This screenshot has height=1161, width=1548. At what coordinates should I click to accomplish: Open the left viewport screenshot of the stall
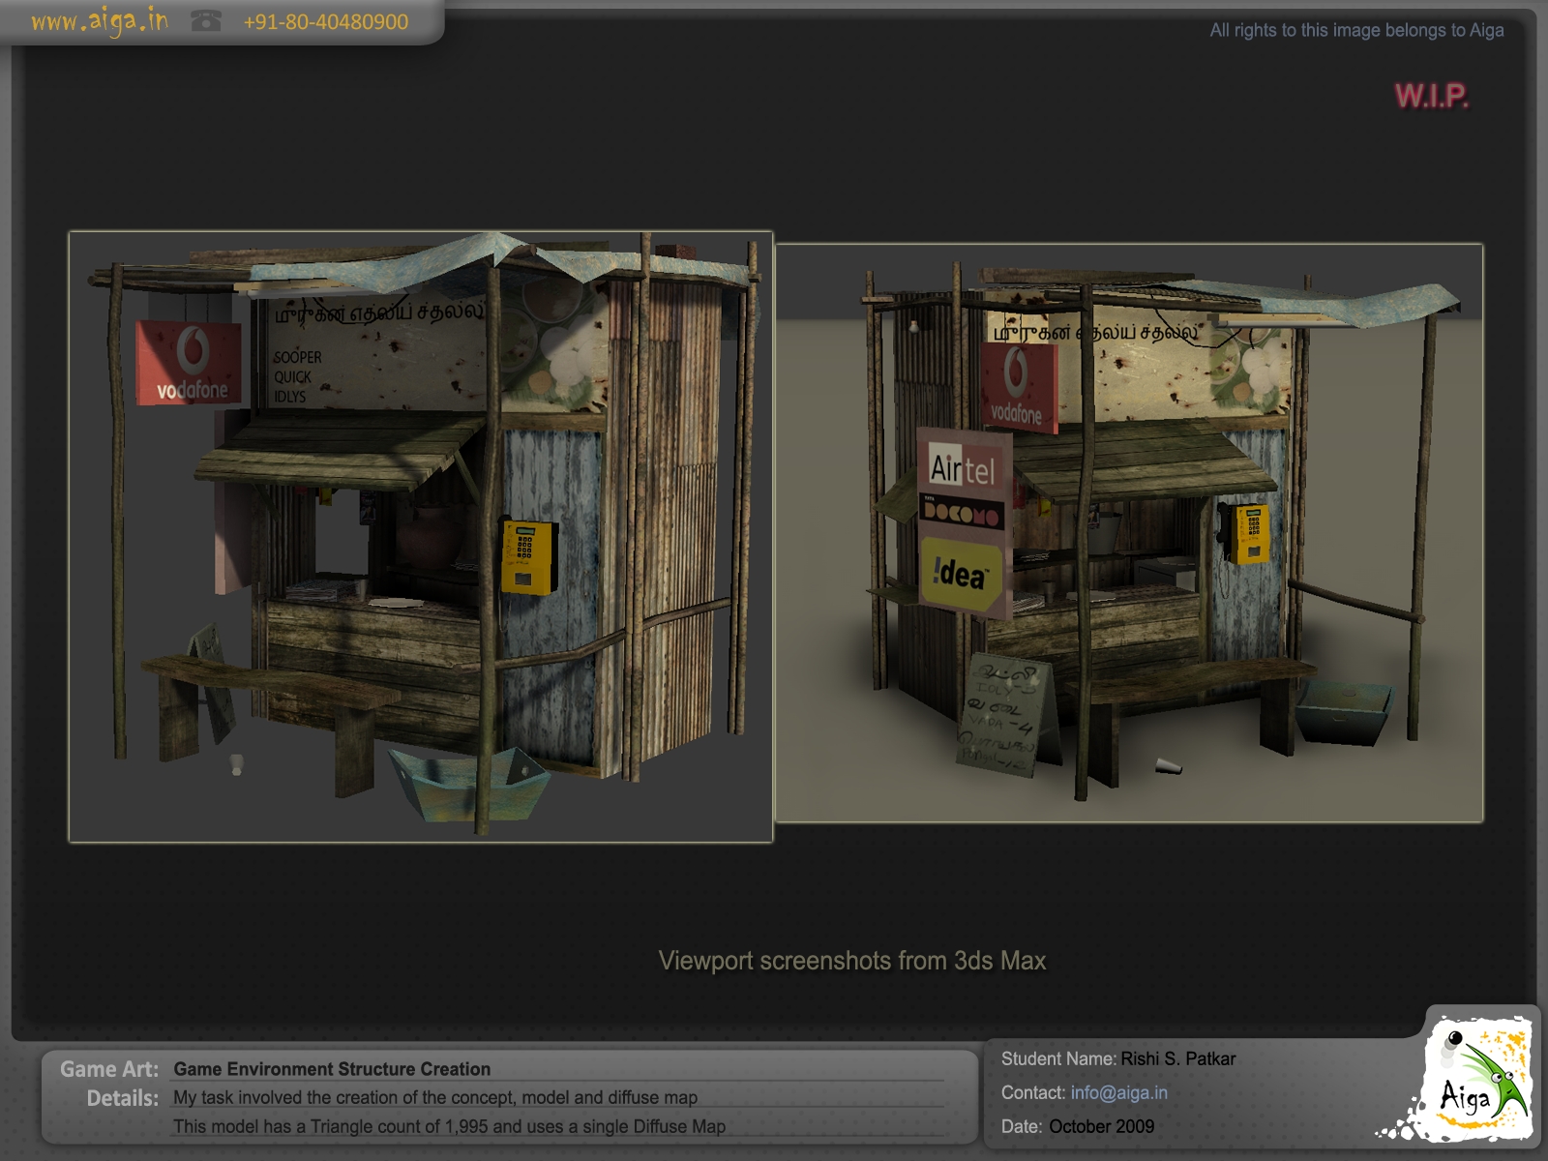421,537
